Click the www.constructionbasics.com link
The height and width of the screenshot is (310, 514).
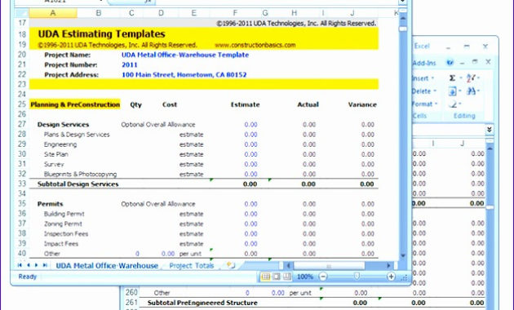(255, 45)
